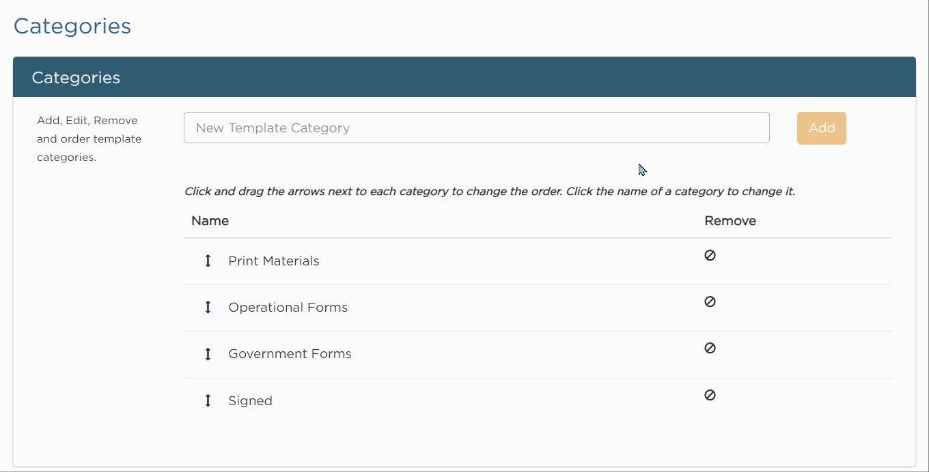Screen dimensions: 929x472
Task: Click the Remove column header
Action: pos(730,220)
